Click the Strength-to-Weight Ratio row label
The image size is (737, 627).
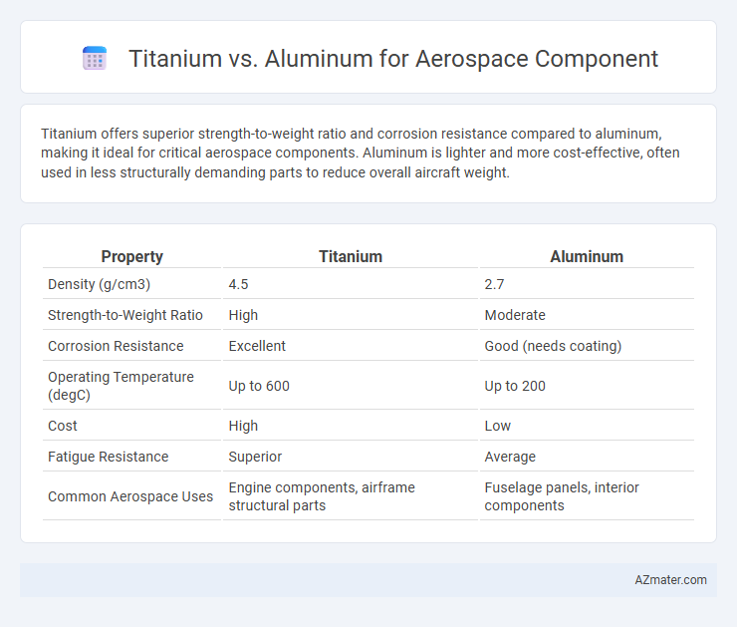click(x=125, y=315)
